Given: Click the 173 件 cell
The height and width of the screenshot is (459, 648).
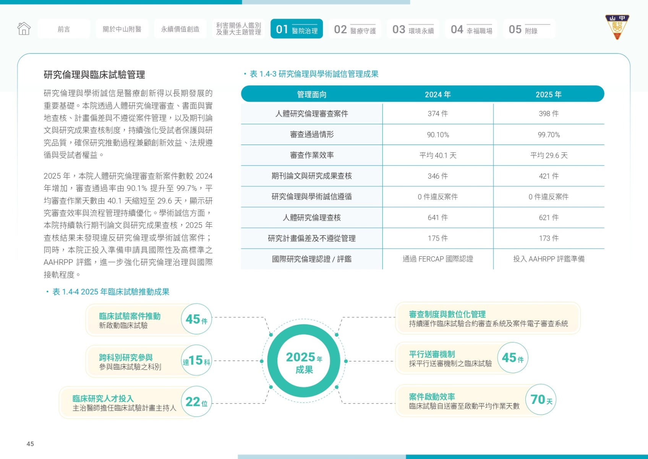Looking at the screenshot, I should (549, 238).
